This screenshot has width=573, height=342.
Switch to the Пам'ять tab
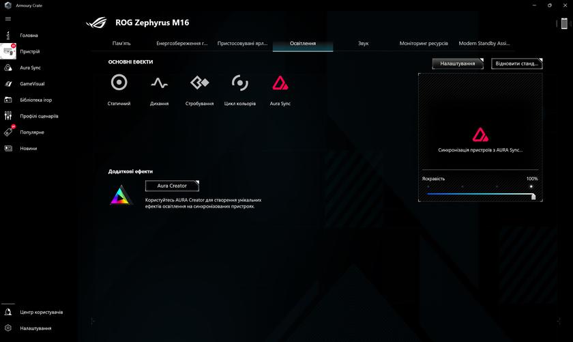point(121,44)
